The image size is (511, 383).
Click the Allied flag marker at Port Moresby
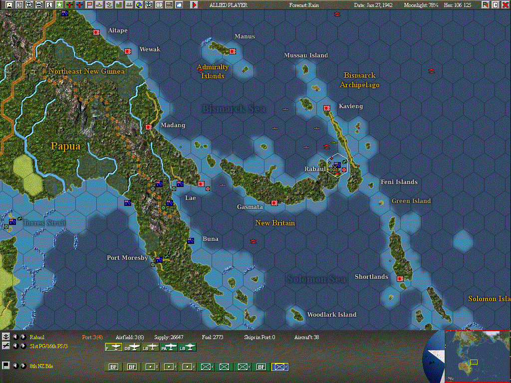159,259
